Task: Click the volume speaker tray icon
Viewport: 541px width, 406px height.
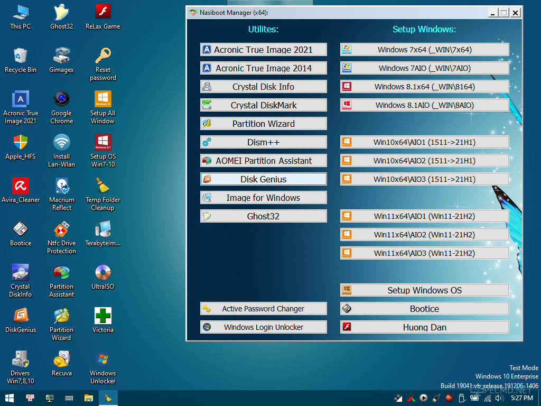Action: click(499, 399)
